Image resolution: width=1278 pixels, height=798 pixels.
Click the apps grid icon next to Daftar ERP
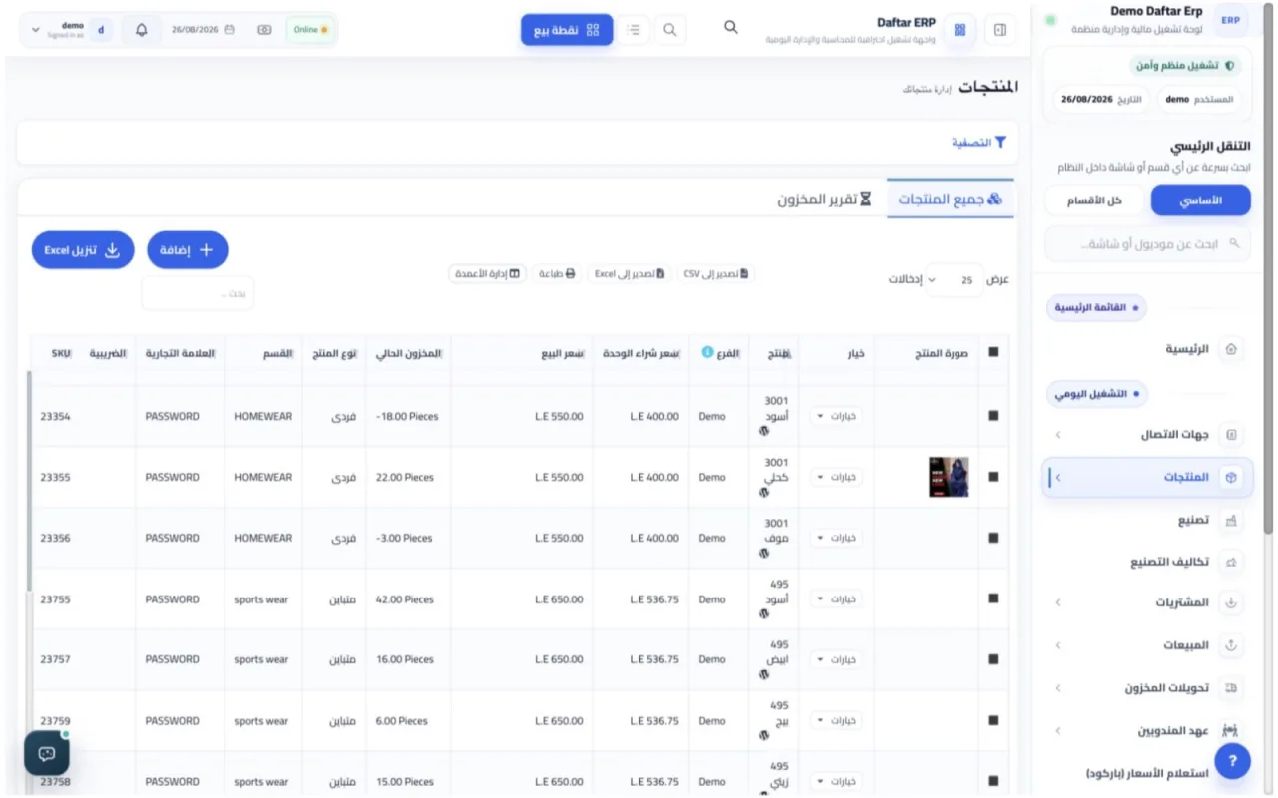(x=959, y=30)
